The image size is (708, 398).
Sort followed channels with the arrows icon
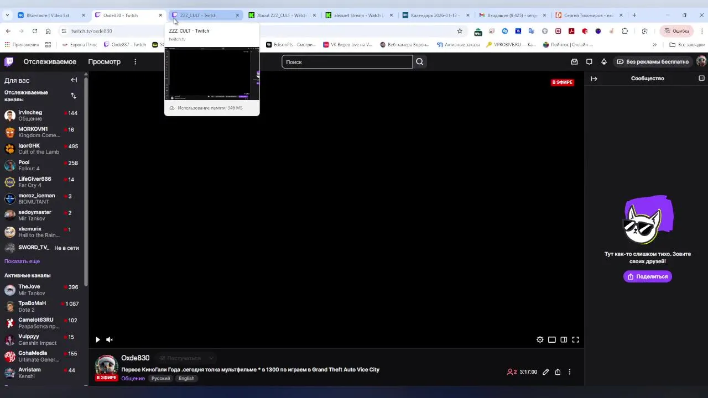pyautogui.click(x=74, y=96)
